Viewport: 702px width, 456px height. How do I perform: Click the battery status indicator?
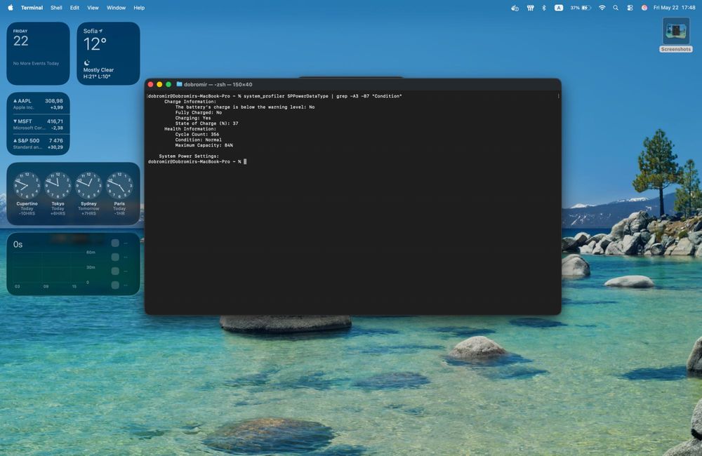click(581, 8)
